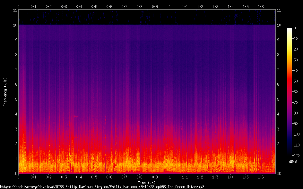Click the 2 kHz label on the left axis

point(16,144)
